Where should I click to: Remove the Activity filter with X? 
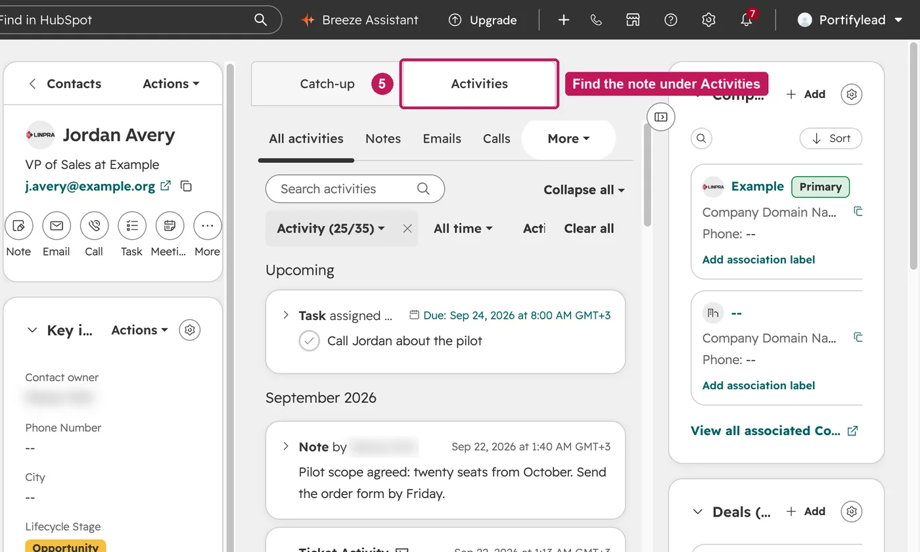click(x=407, y=228)
